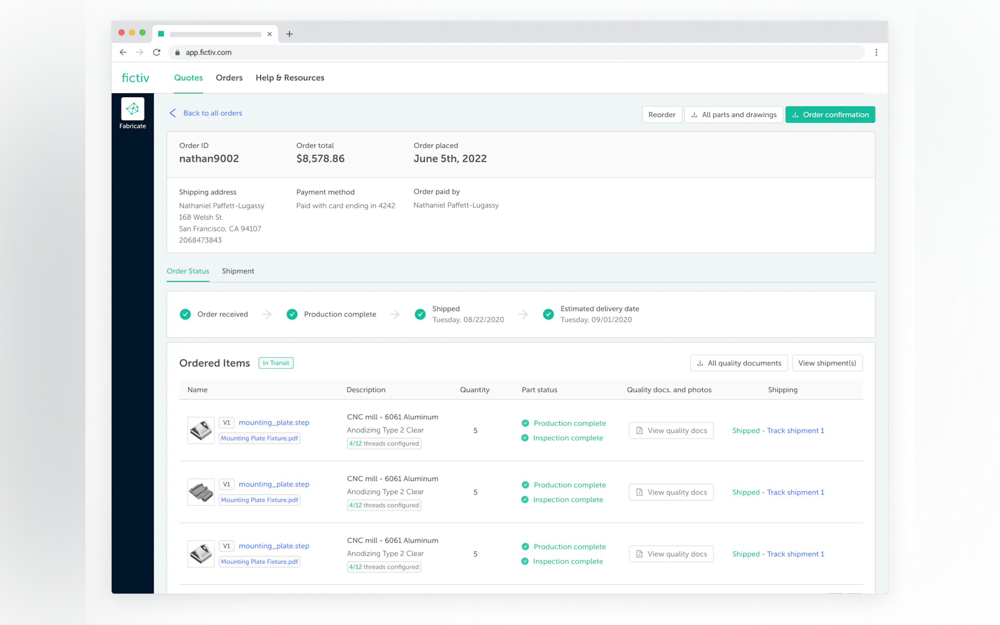This screenshot has width=1000, height=625.
Task: Click the fictiv logo
Action: tap(135, 78)
